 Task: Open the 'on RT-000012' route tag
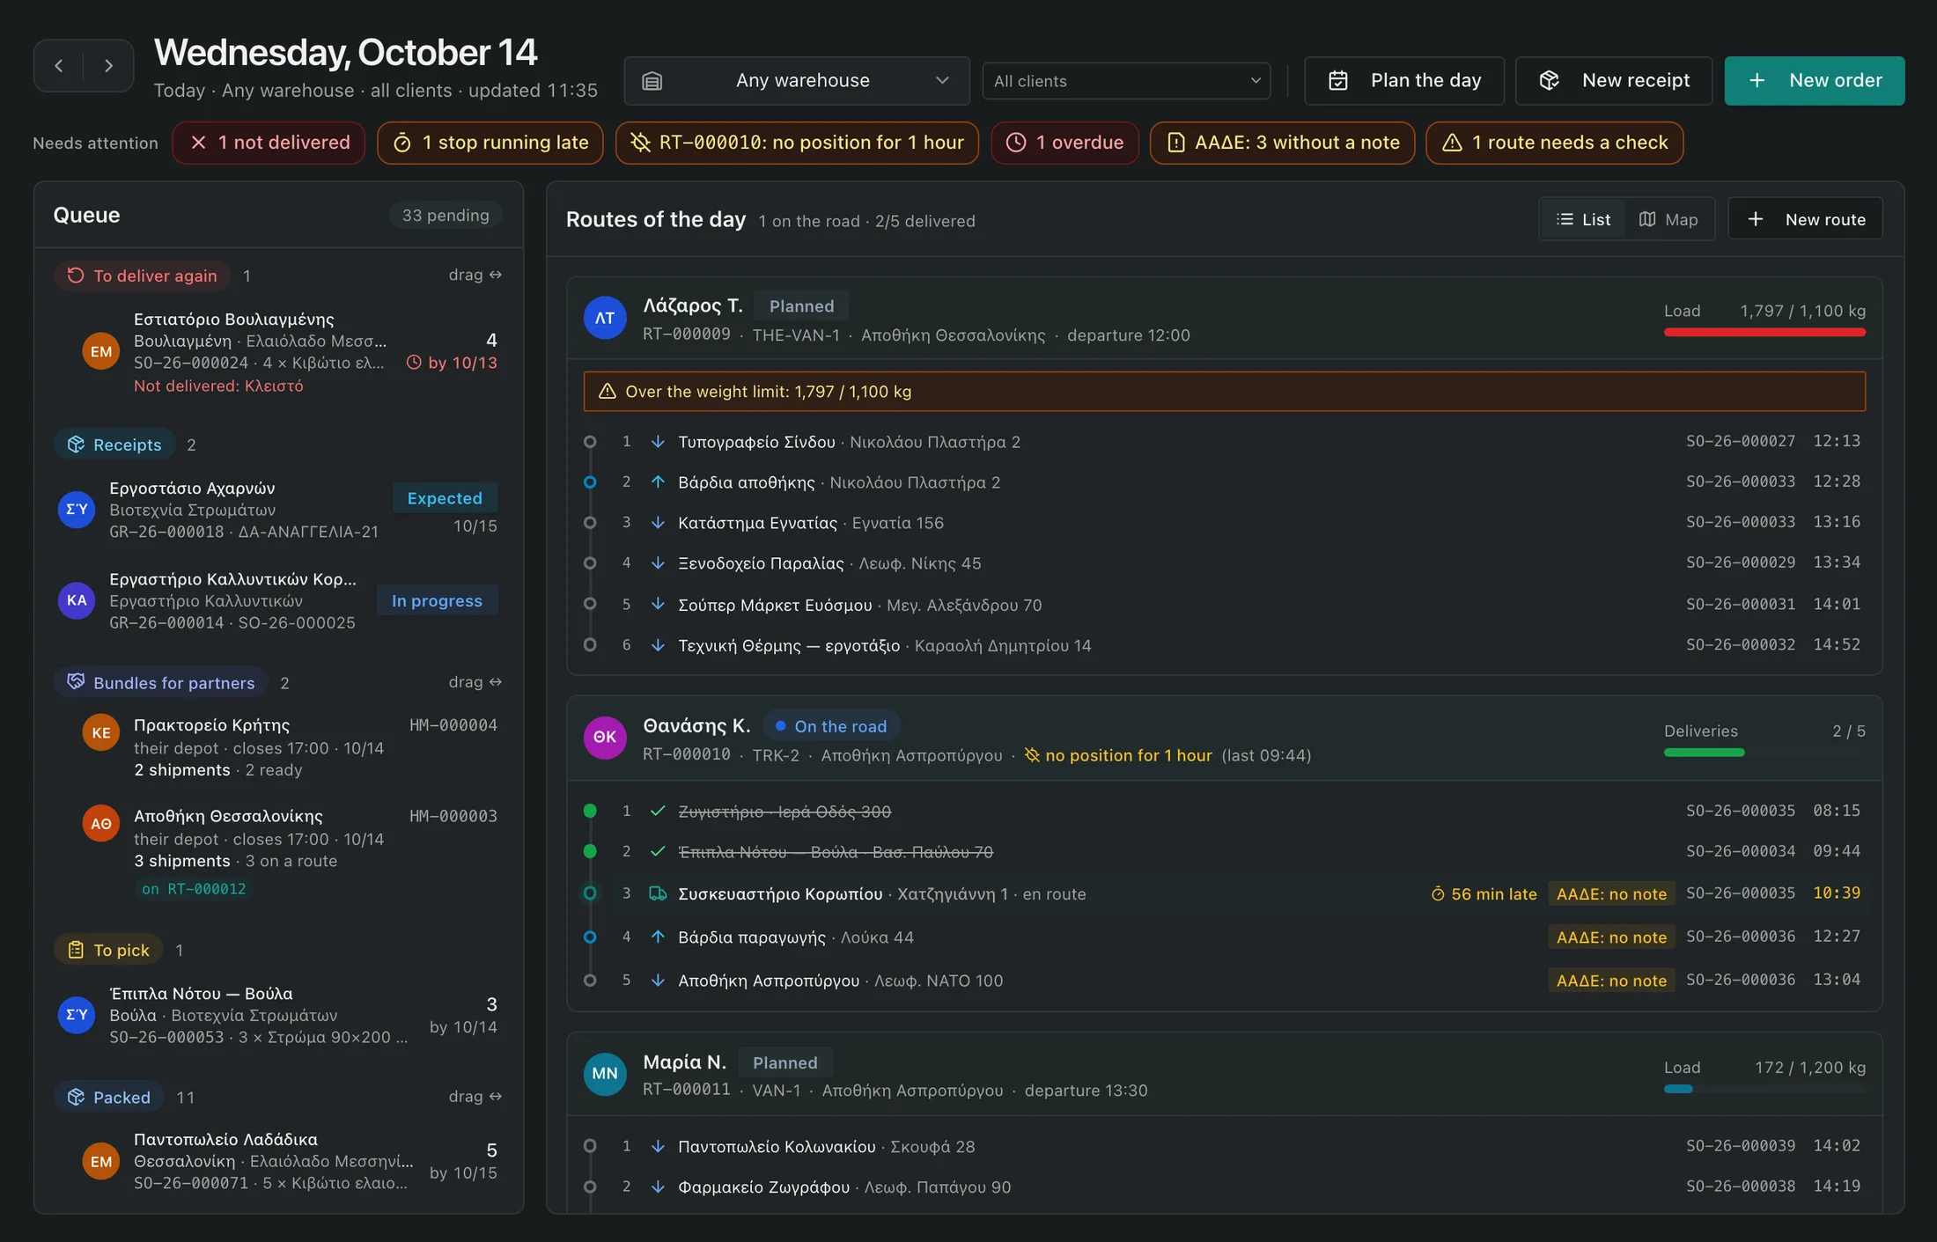point(194,889)
